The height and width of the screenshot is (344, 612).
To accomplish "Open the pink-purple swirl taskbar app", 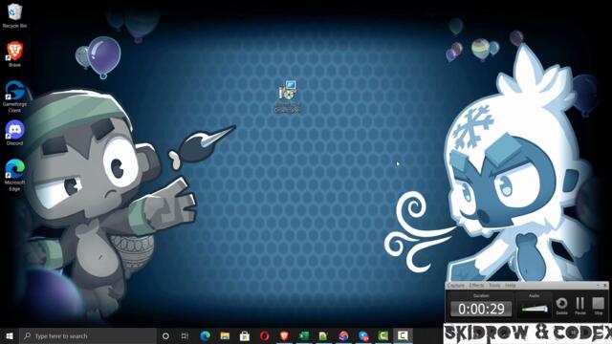I will coord(343,335).
